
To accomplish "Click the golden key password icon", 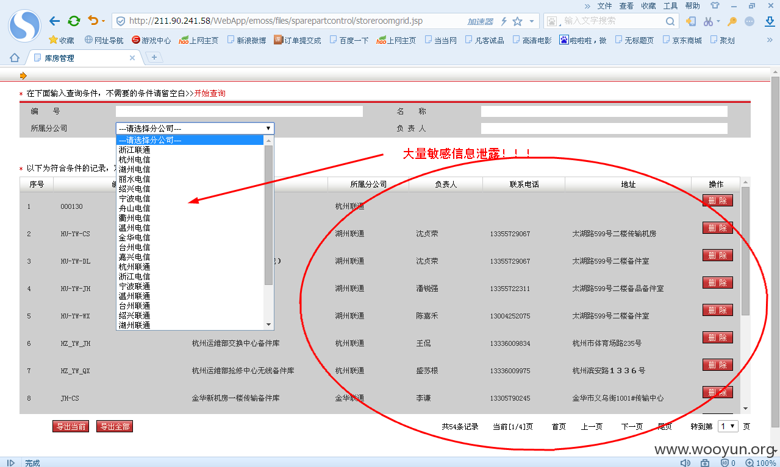I will click(x=732, y=21).
